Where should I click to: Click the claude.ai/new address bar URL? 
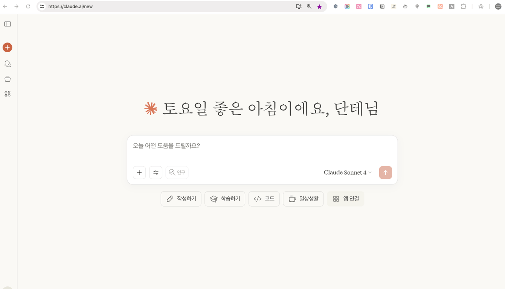pyautogui.click(x=70, y=6)
